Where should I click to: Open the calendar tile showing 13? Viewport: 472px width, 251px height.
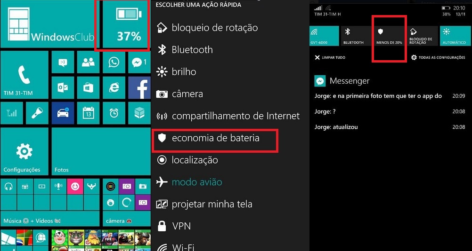(88, 113)
